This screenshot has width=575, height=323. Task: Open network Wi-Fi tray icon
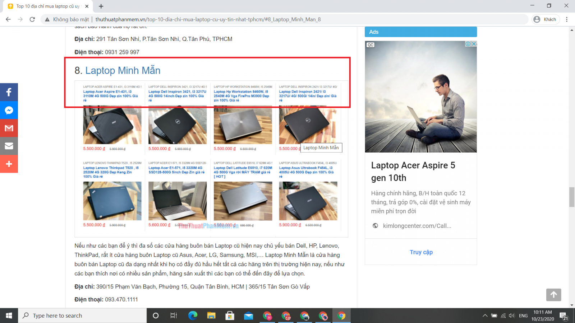pyautogui.click(x=503, y=315)
